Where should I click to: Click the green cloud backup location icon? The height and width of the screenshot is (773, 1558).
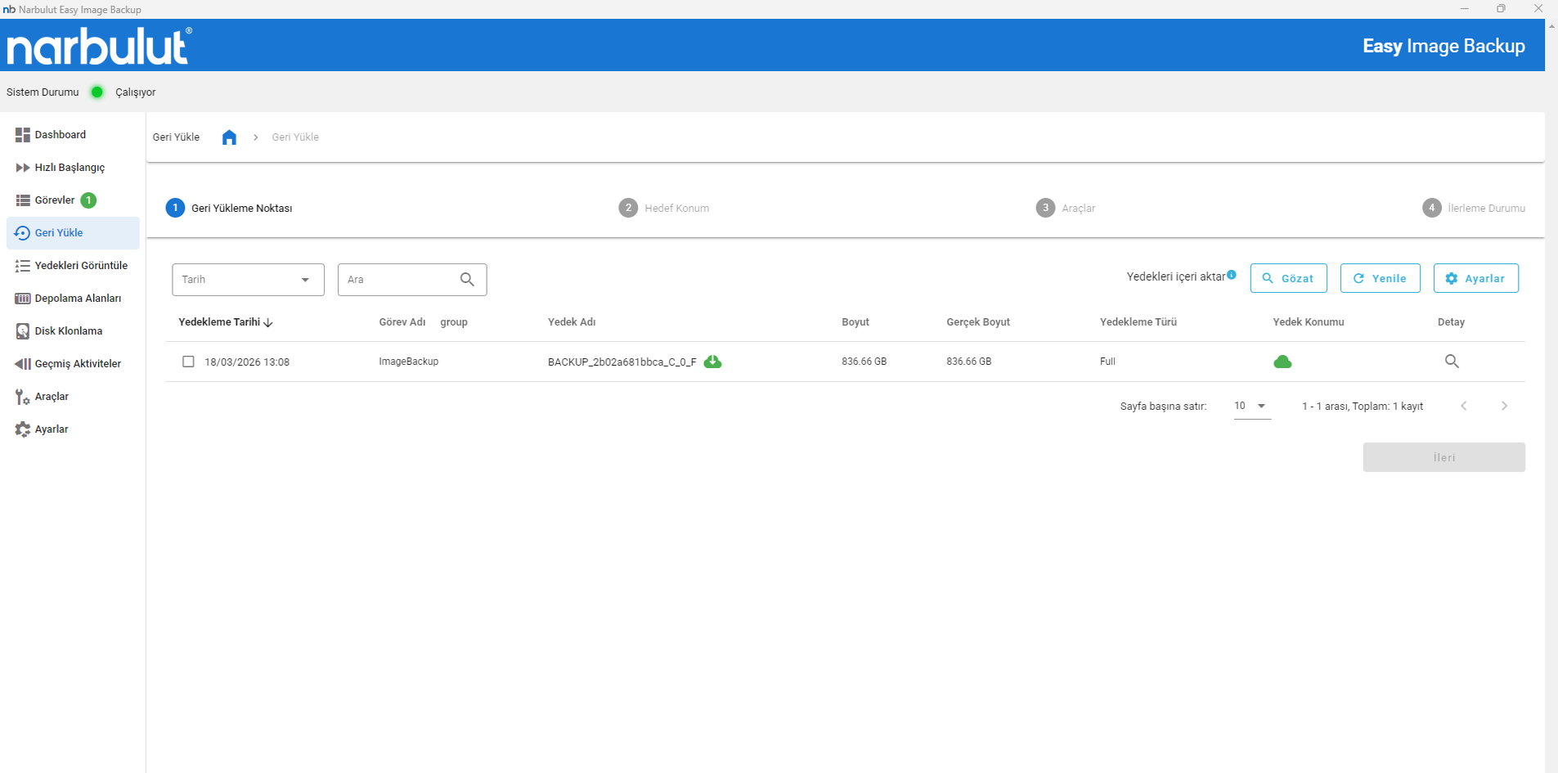pos(1282,362)
